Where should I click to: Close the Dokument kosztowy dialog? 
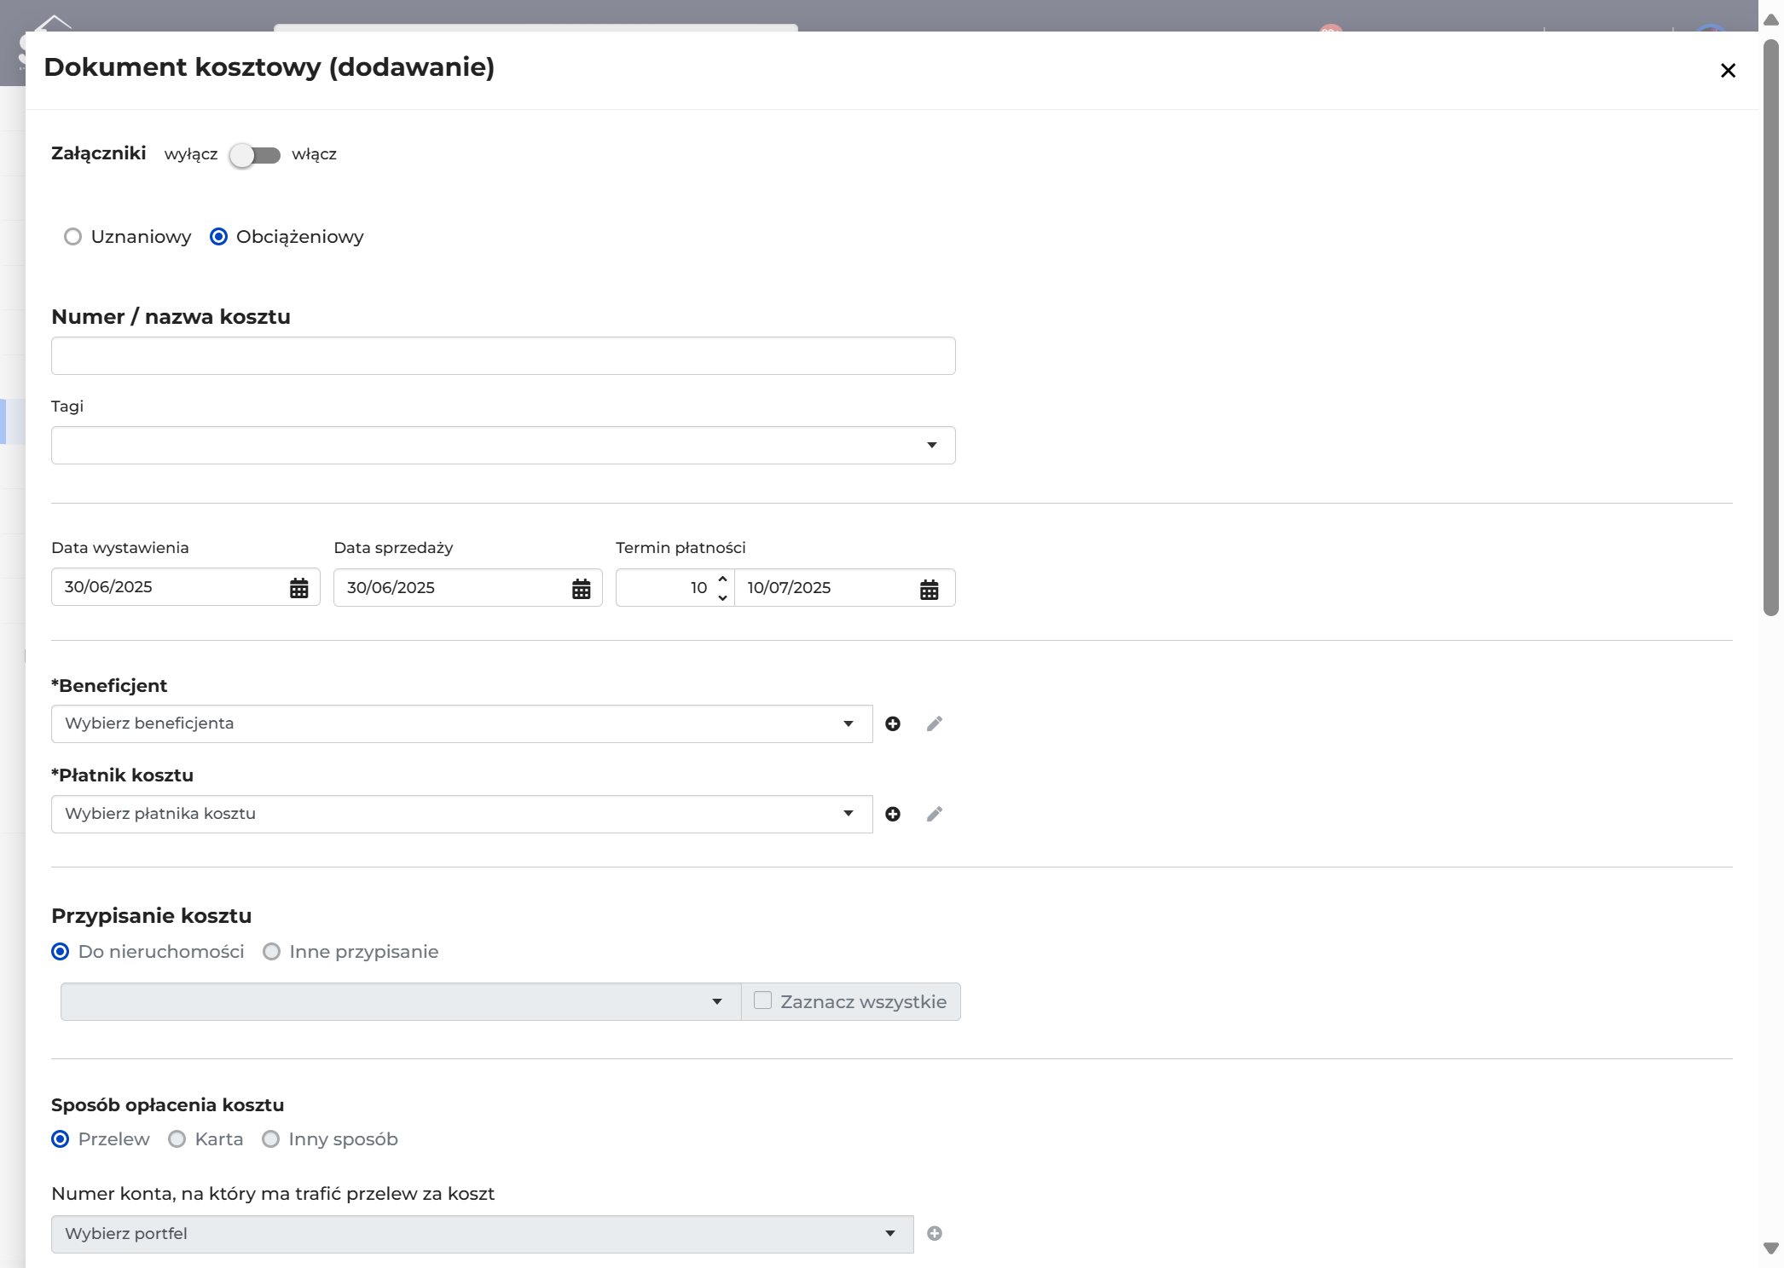[x=1728, y=71]
